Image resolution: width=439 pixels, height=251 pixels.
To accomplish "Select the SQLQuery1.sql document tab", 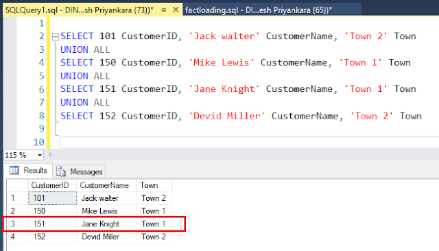I will [x=80, y=10].
